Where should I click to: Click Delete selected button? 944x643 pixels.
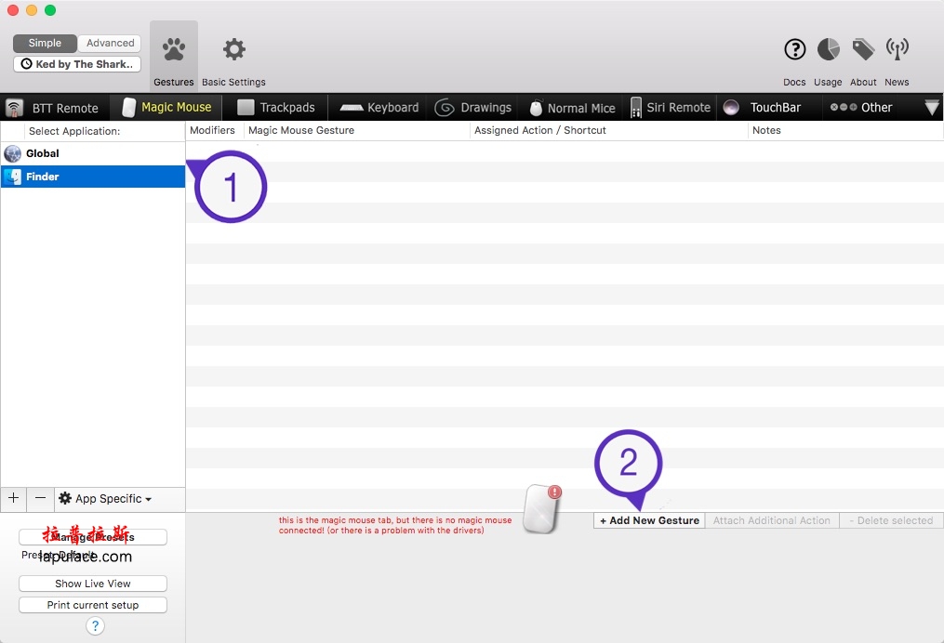point(891,520)
